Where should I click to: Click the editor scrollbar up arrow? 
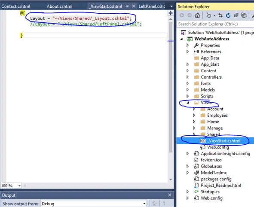[x=171, y=19]
